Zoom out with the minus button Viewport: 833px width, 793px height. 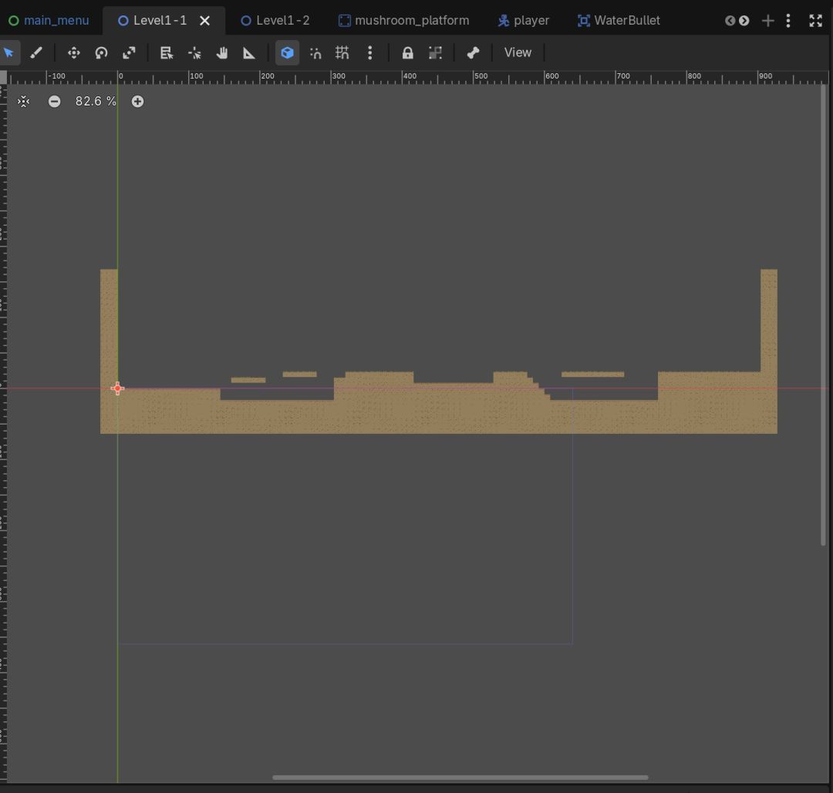coord(54,102)
